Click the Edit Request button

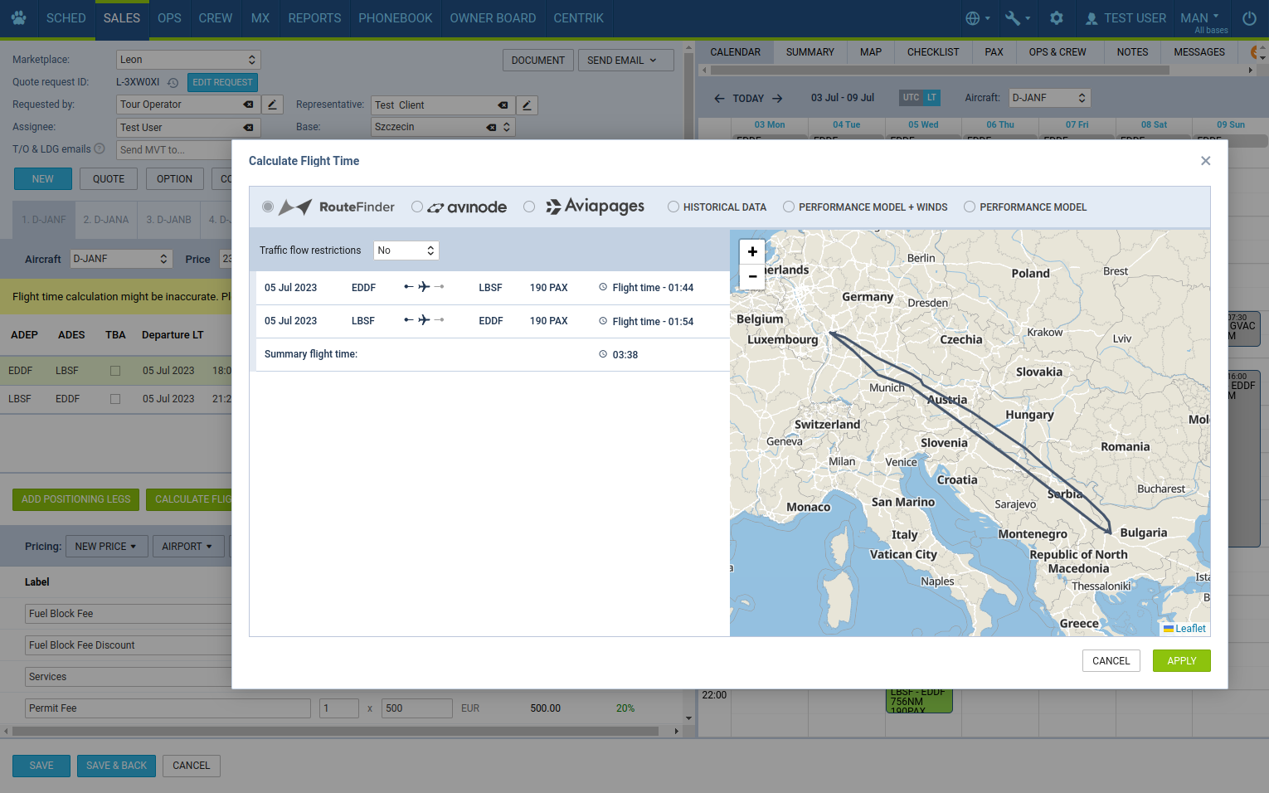222,83
